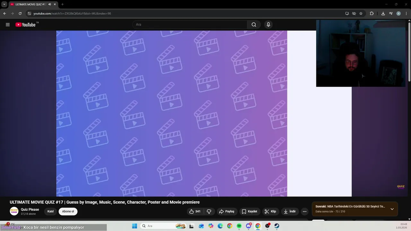Screen dimensions: 411x231
Task: Click the taskbar Ara search box
Action: 163,226
